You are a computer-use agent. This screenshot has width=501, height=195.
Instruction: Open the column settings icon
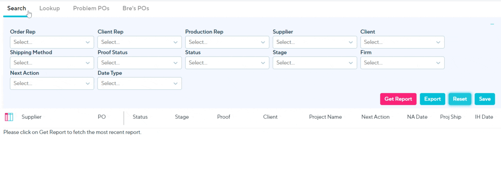click(x=8, y=117)
